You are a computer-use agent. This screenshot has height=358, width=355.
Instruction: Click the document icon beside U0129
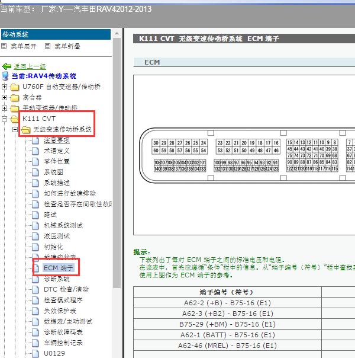(35, 353)
